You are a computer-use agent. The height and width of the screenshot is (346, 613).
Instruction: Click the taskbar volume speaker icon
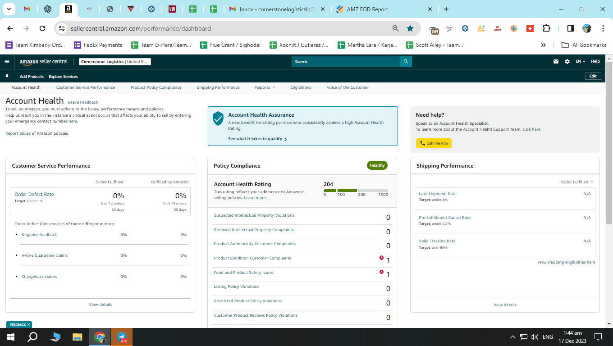click(x=535, y=337)
